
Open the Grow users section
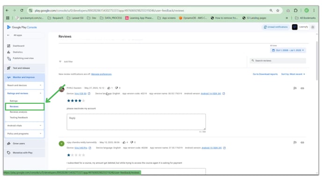click(24, 144)
